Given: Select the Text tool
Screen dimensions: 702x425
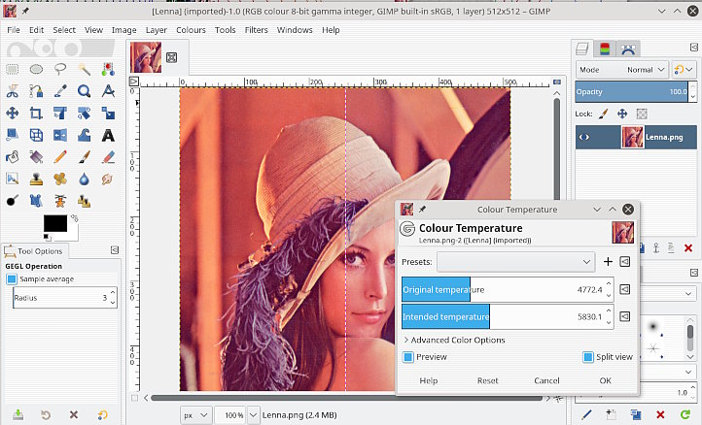Looking at the screenshot, I should click(x=108, y=135).
